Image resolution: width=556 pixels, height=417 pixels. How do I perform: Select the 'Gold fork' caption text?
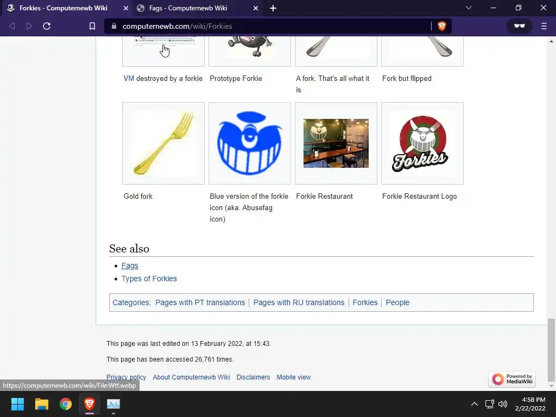tap(138, 196)
